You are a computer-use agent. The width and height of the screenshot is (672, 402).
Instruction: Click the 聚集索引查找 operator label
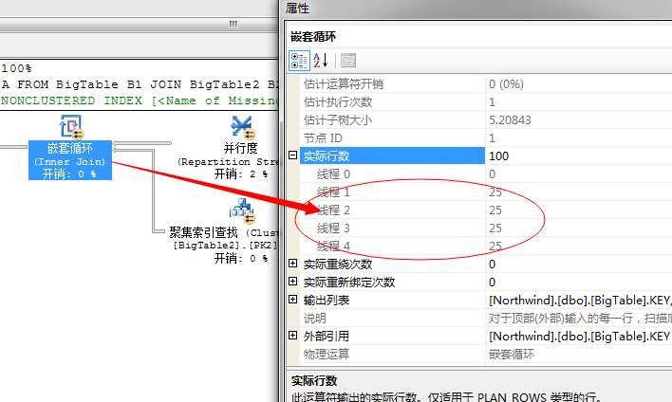[x=203, y=232]
